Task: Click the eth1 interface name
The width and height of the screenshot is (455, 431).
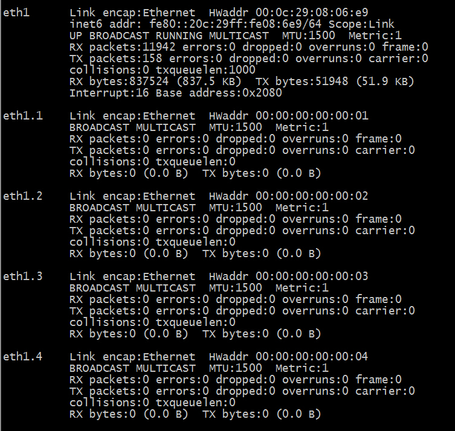Action: point(16,13)
